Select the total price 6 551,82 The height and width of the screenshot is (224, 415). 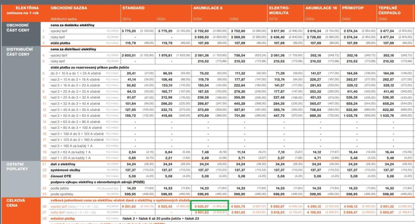pyautogui.click(x=129, y=206)
